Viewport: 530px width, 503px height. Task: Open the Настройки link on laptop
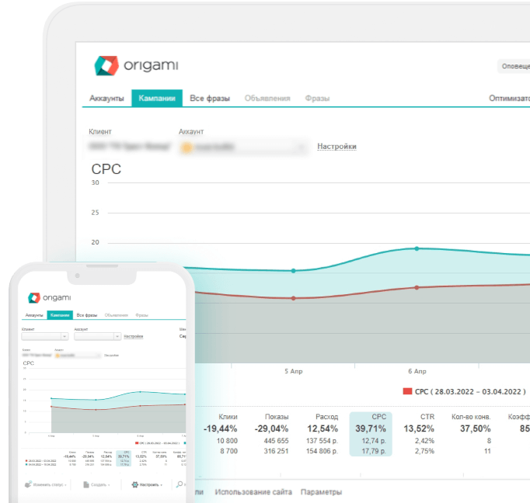pos(336,146)
